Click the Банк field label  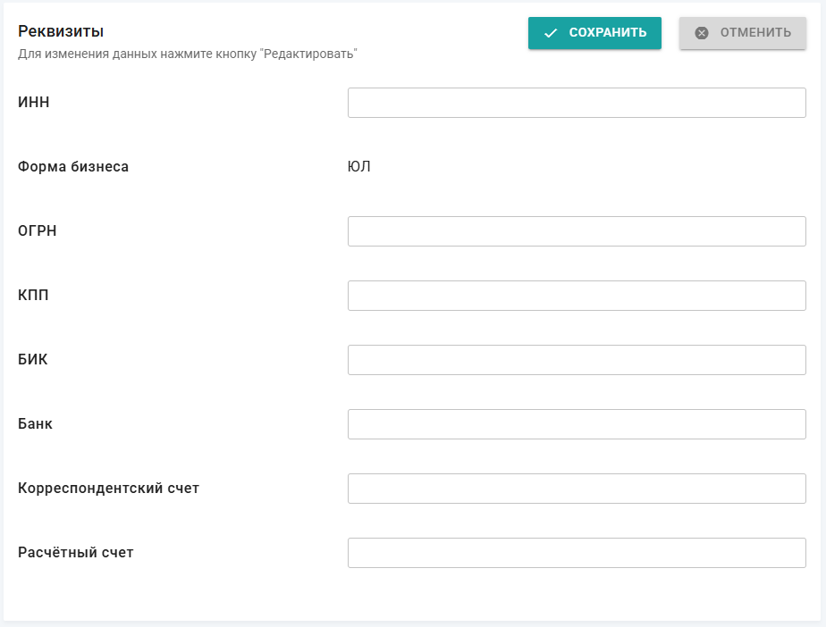[35, 423]
